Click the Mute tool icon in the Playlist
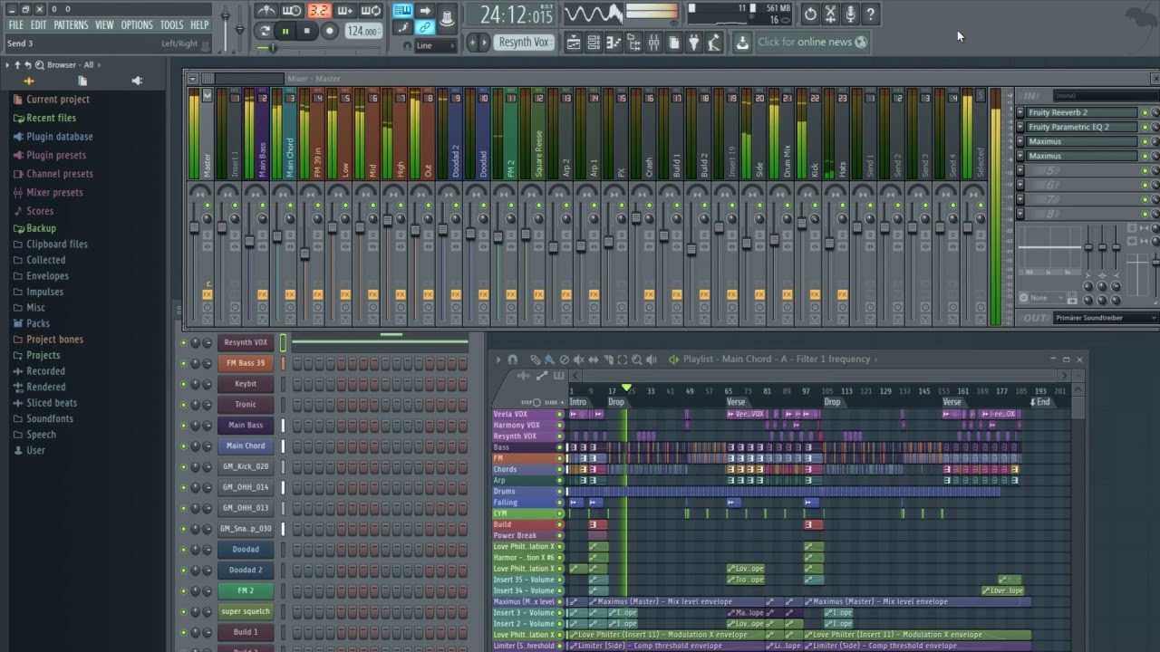Viewport: 1160px width, 652px height. pyautogui.click(x=579, y=359)
